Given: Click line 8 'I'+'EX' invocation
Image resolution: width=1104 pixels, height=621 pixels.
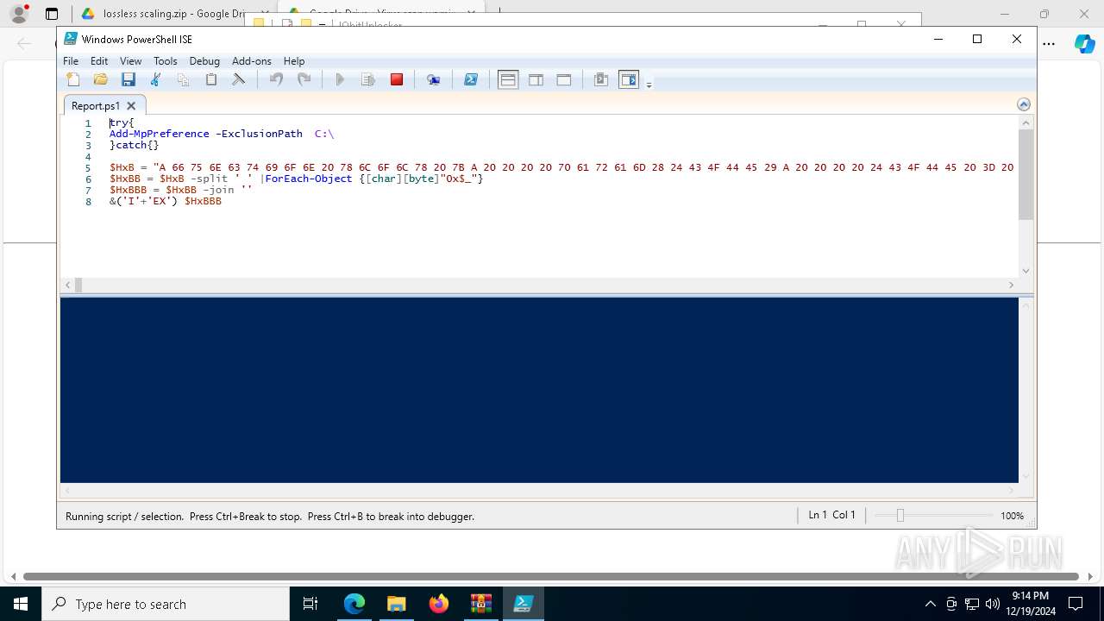Looking at the screenshot, I should [x=166, y=201].
